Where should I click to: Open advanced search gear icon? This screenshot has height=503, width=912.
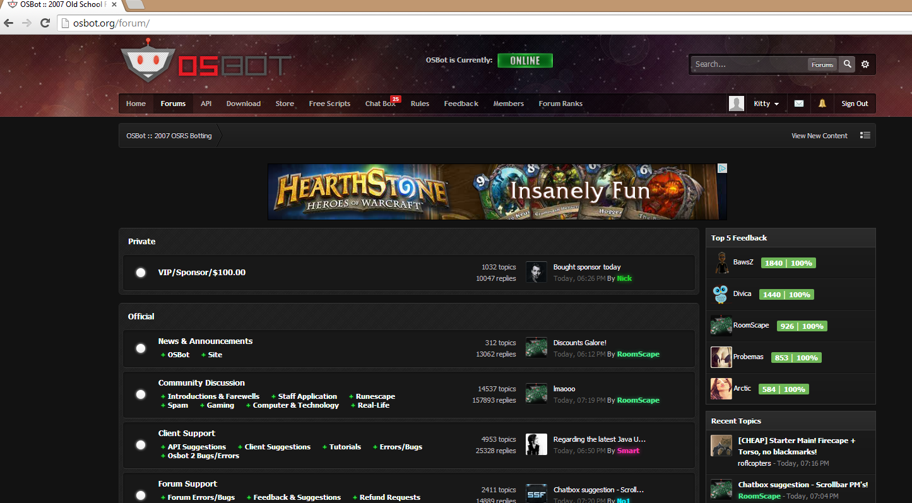865,64
